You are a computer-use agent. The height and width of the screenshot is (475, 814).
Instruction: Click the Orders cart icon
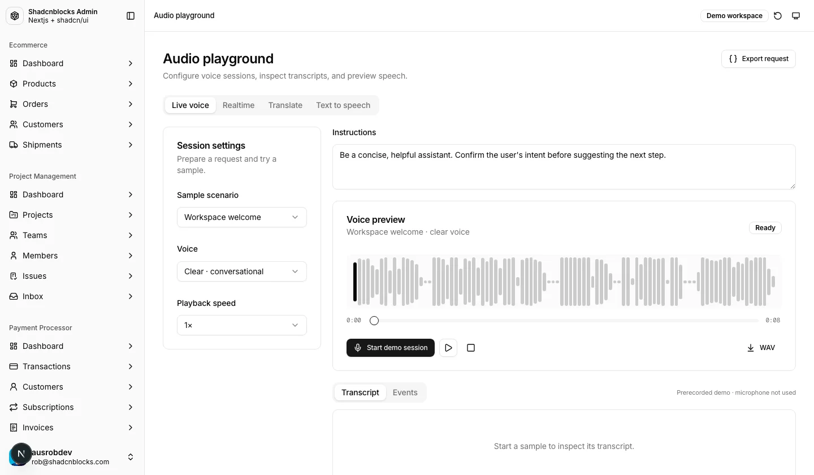click(14, 104)
